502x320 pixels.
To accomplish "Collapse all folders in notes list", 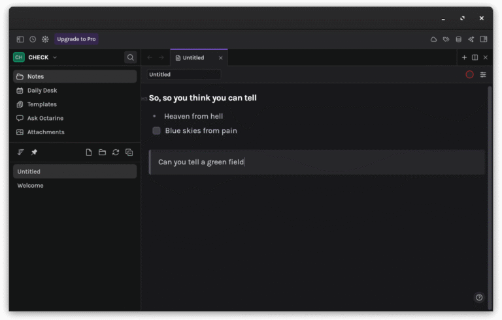I will point(129,153).
